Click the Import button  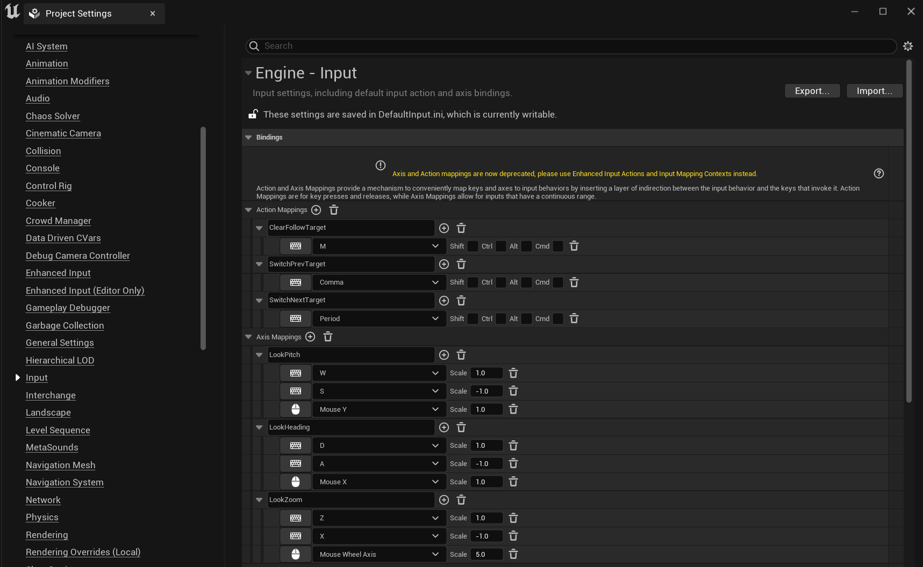[874, 91]
